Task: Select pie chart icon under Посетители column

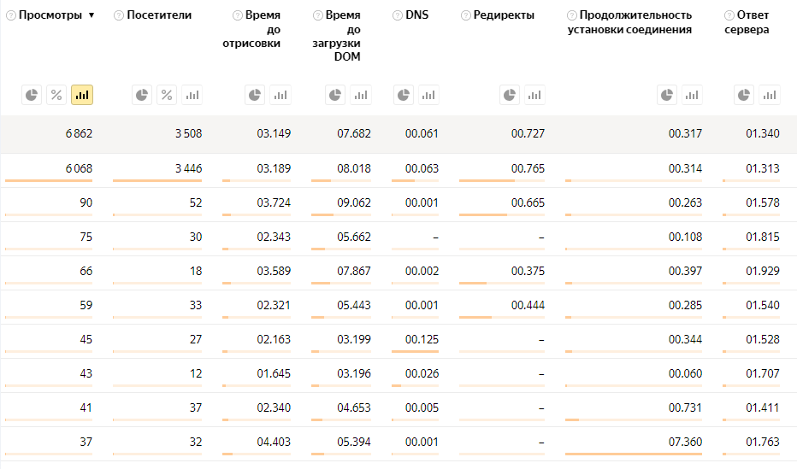Action: [142, 95]
